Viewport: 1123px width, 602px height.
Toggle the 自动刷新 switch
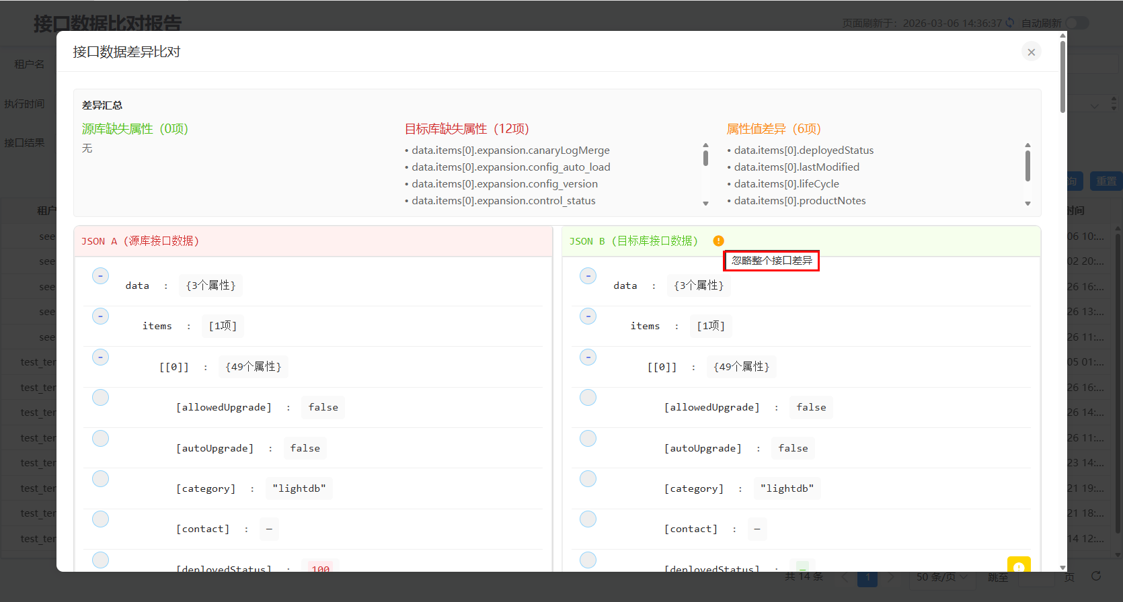pos(1076,23)
